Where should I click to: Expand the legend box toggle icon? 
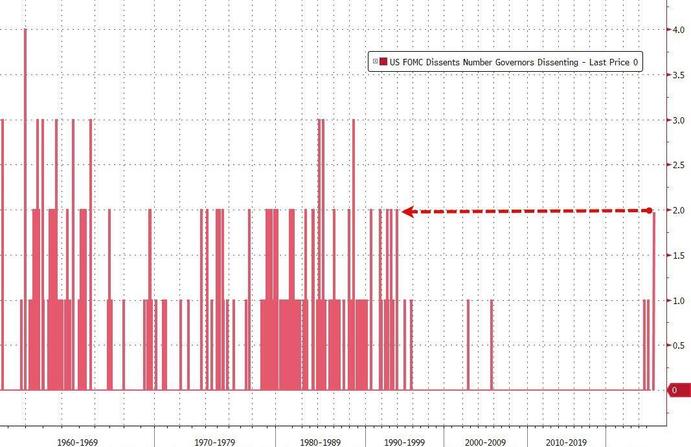click(375, 62)
